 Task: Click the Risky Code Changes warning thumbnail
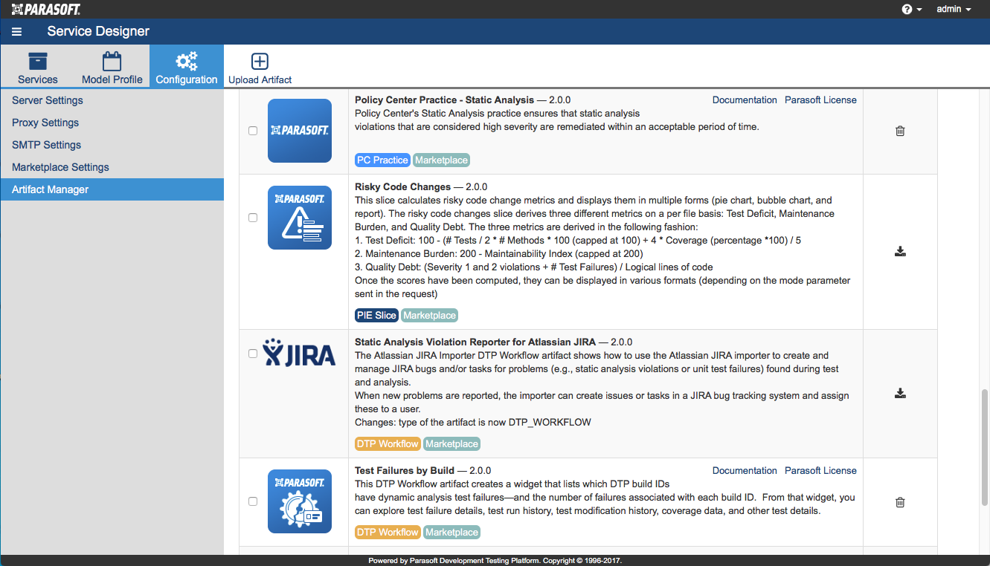pyautogui.click(x=300, y=218)
